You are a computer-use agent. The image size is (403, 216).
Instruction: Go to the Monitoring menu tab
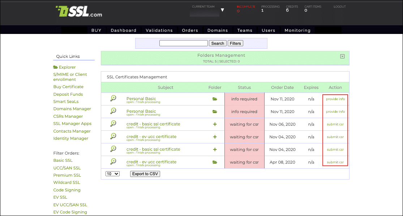(x=297, y=30)
